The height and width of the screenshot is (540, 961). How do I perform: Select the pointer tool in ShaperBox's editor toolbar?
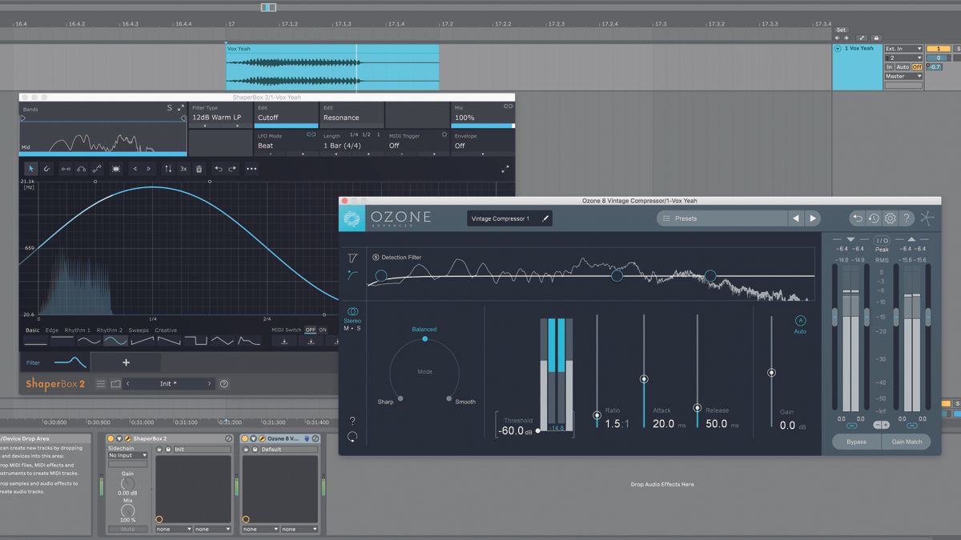click(31, 169)
